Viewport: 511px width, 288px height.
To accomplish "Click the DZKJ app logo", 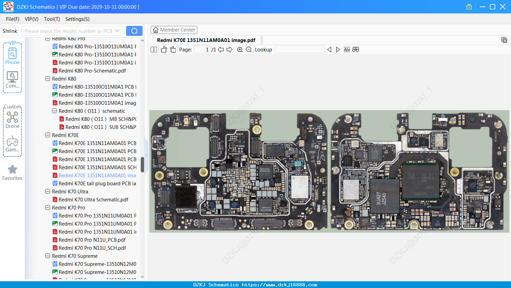I will coord(8,7).
